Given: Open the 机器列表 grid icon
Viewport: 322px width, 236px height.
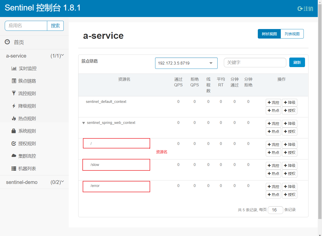Looking at the screenshot, I should click(14, 168).
